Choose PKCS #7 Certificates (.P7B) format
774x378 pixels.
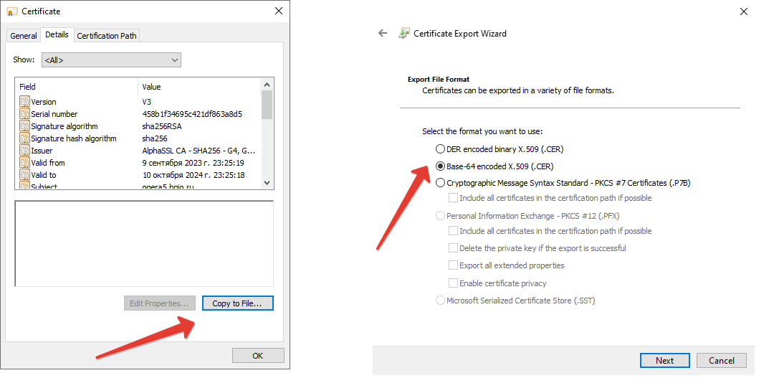[x=440, y=183]
